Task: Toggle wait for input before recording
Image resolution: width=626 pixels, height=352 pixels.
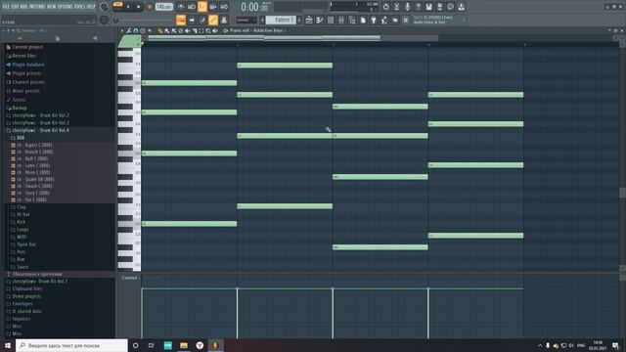Action: click(192, 7)
